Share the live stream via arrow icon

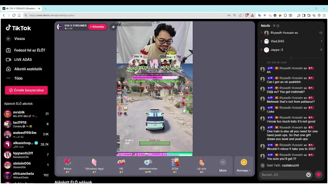point(113,27)
